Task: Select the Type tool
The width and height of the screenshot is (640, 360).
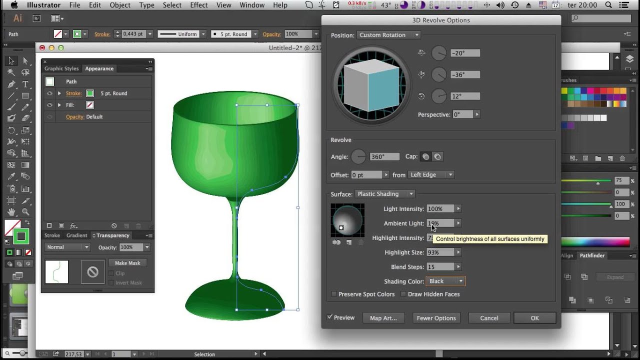Action: tap(25, 84)
